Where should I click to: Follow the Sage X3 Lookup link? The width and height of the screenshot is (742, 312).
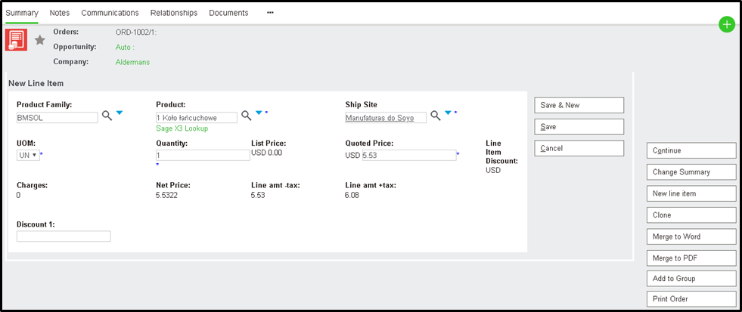[182, 128]
